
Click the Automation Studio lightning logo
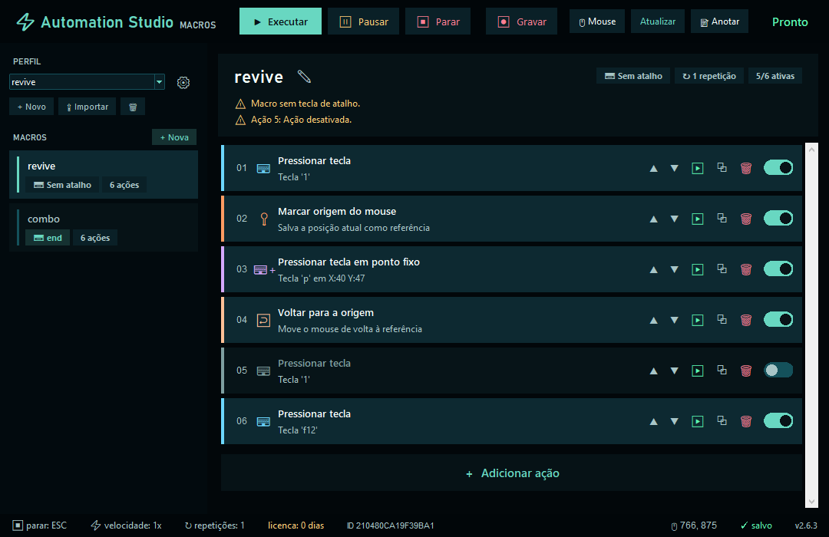(x=25, y=21)
